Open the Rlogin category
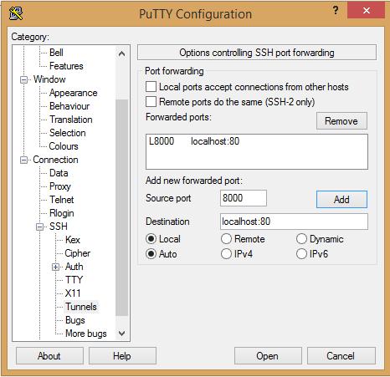 [x=62, y=213]
